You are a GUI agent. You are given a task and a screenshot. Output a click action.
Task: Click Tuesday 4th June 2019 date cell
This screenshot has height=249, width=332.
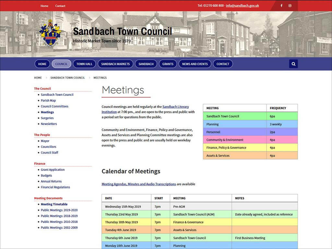pyautogui.click(x=126, y=230)
